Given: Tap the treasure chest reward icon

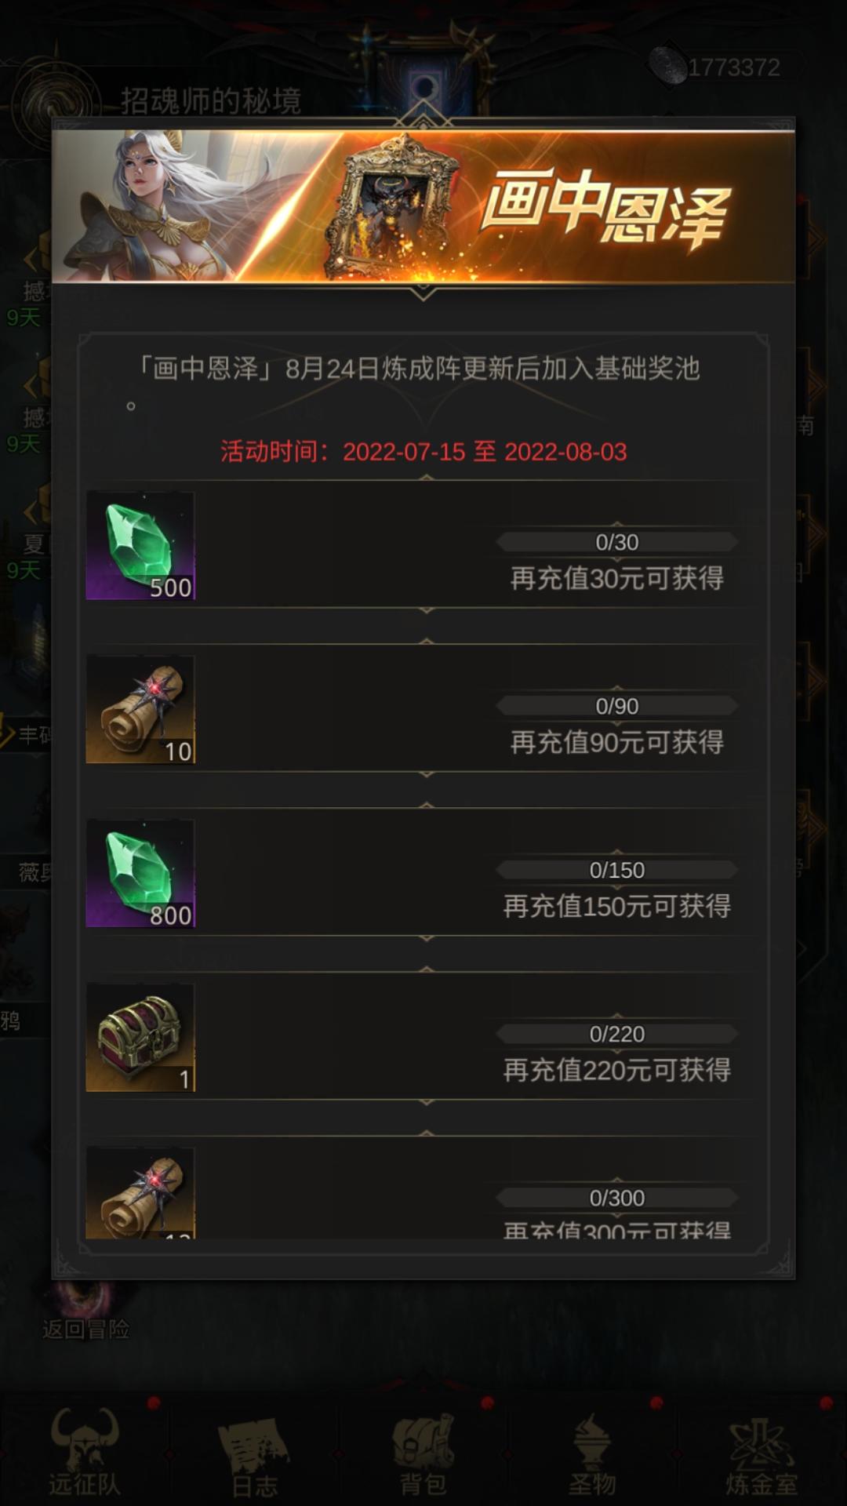Looking at the screenshot, I should (140, 1038).
